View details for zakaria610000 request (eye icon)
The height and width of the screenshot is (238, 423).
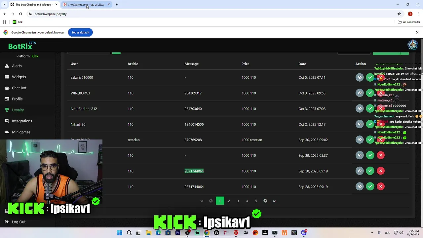pyautogui.click(x=360, y=77)
